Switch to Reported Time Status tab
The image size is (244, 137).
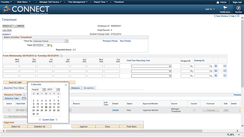pyautogui.click(x=14, y=88)
